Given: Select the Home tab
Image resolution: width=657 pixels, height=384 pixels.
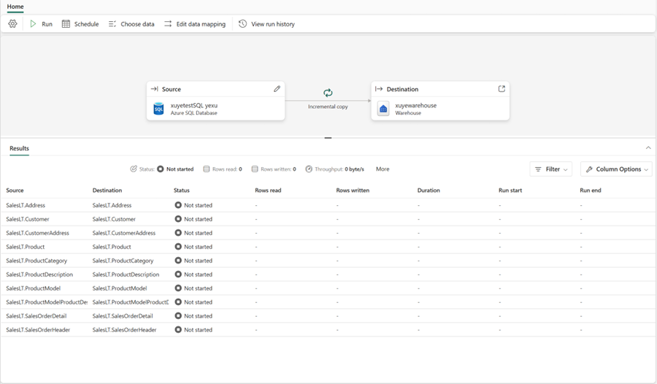Looking at the screenshot, I should [x=15, y=7].
